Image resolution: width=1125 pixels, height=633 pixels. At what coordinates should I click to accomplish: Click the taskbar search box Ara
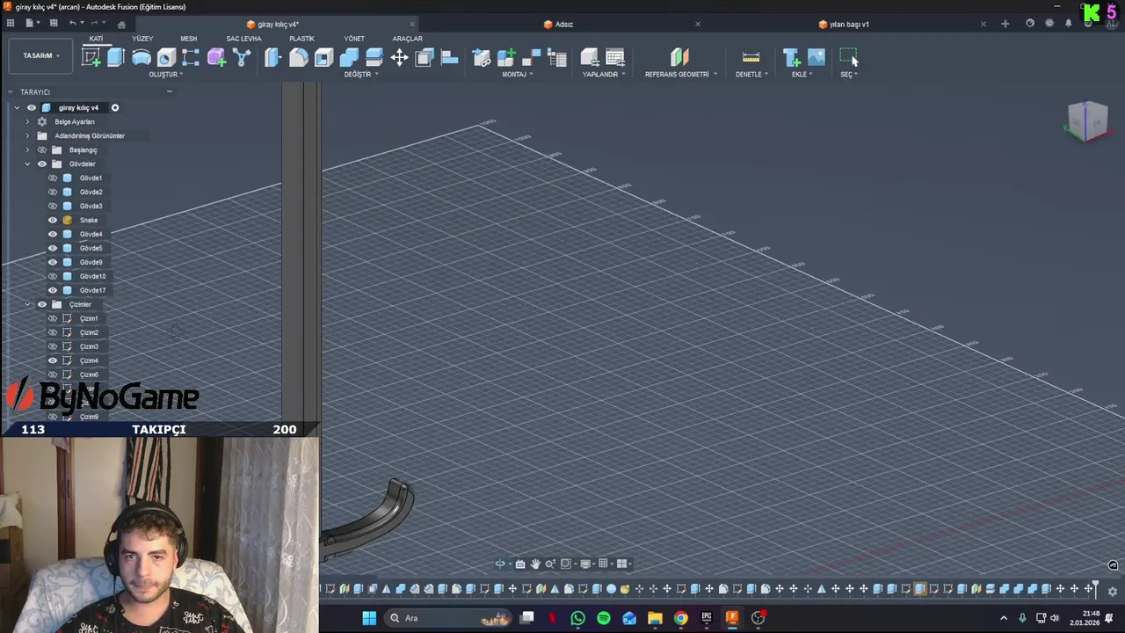(448, 618)
